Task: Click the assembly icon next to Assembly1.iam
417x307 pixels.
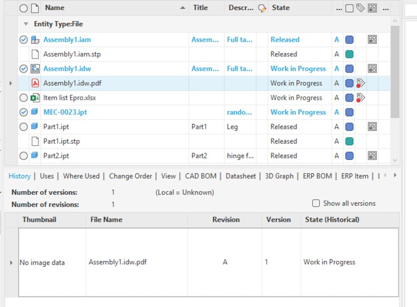Action: 34,39
